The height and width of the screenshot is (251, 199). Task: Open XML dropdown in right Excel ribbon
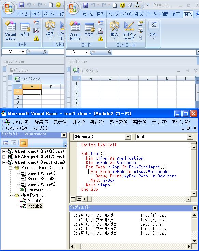pos(154,30)
